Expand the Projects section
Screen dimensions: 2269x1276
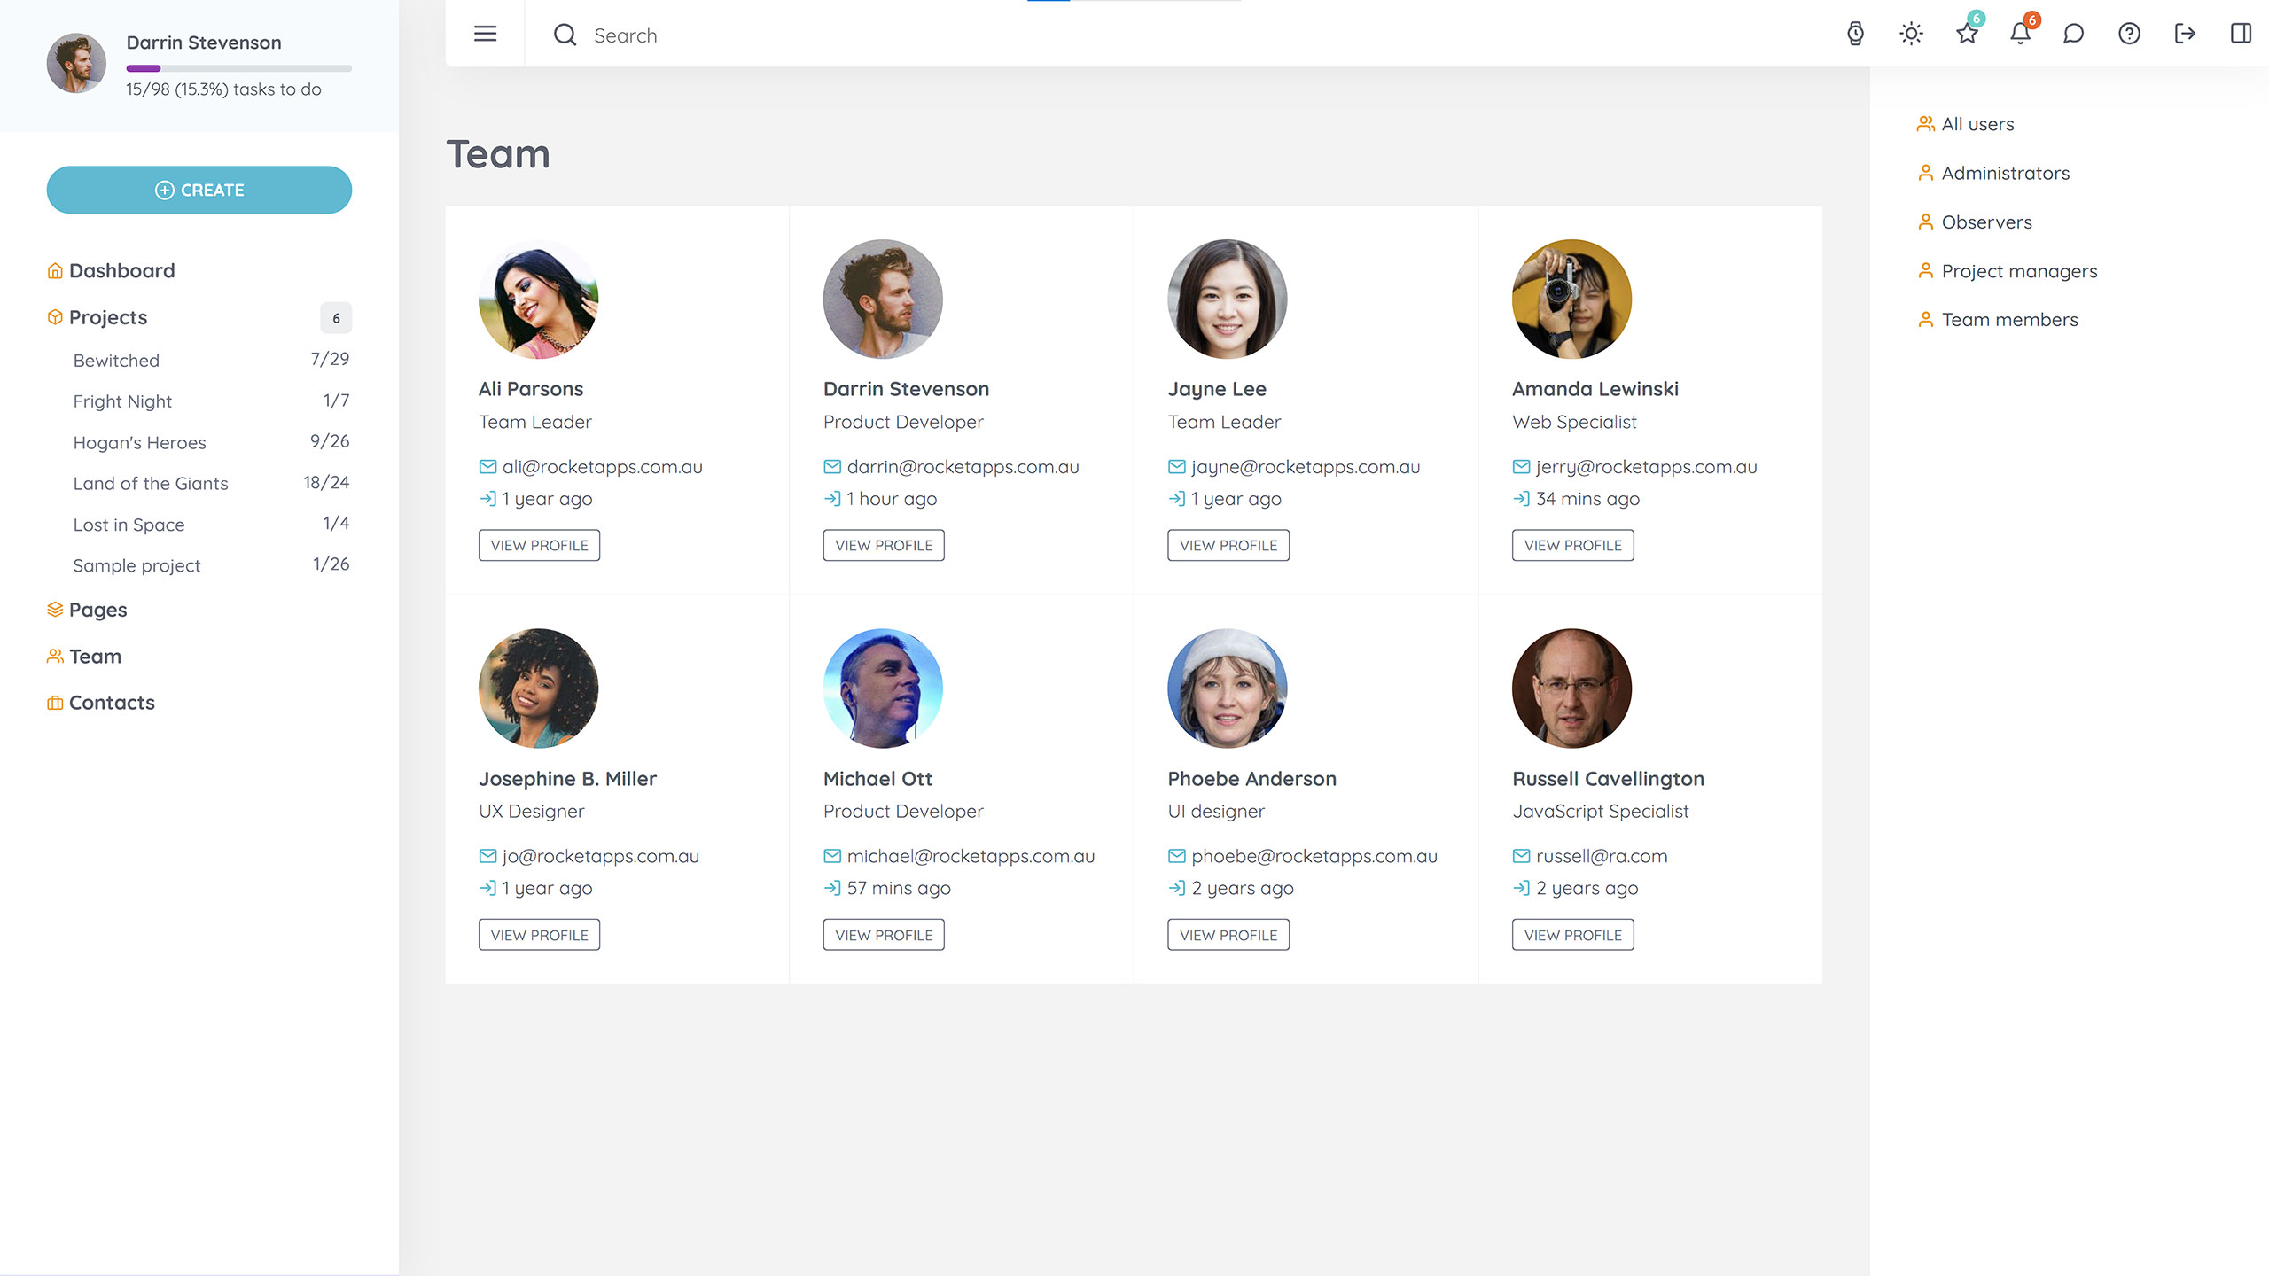pyautogui.click(x=108, y=316)
